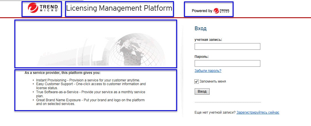The width and height of the screenshot is (311, 126).
Task: Click the Вход heading above the form
Action: (x=200, y=29)
